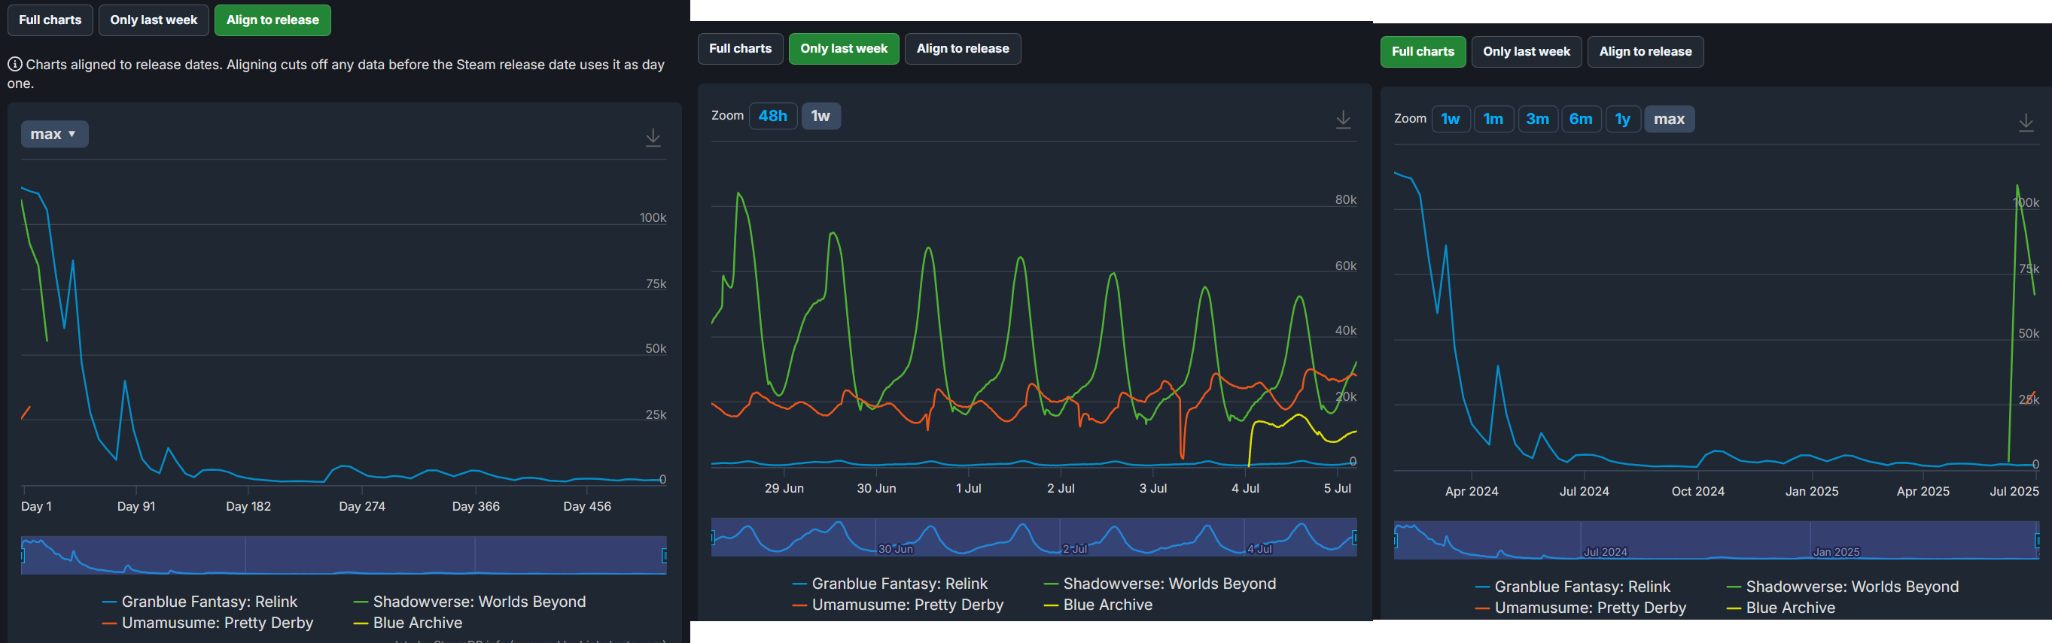Click the Day 366 axis label
The height and width of the screenshot is (643, 2052).
476,506
